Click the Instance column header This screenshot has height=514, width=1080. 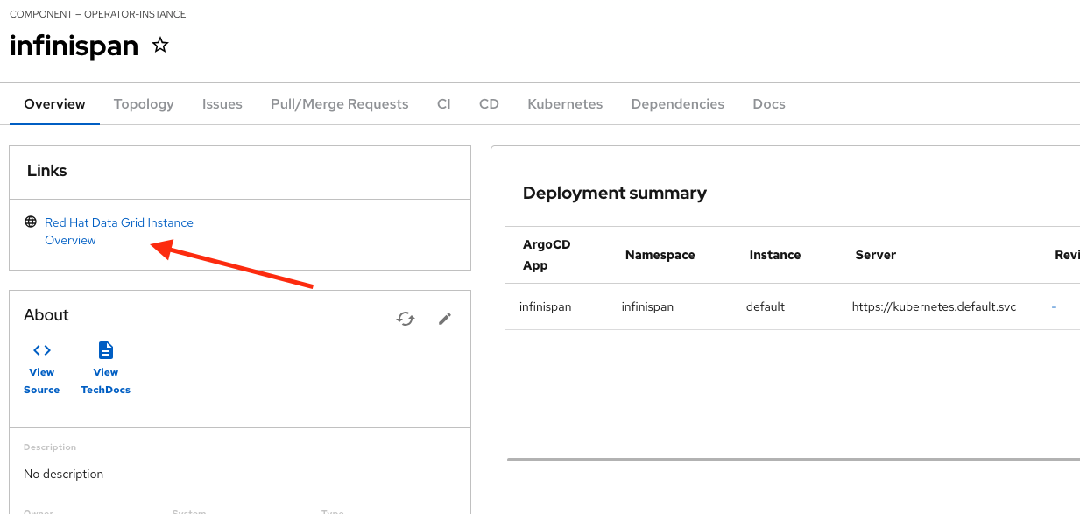[x=775, y=255]
